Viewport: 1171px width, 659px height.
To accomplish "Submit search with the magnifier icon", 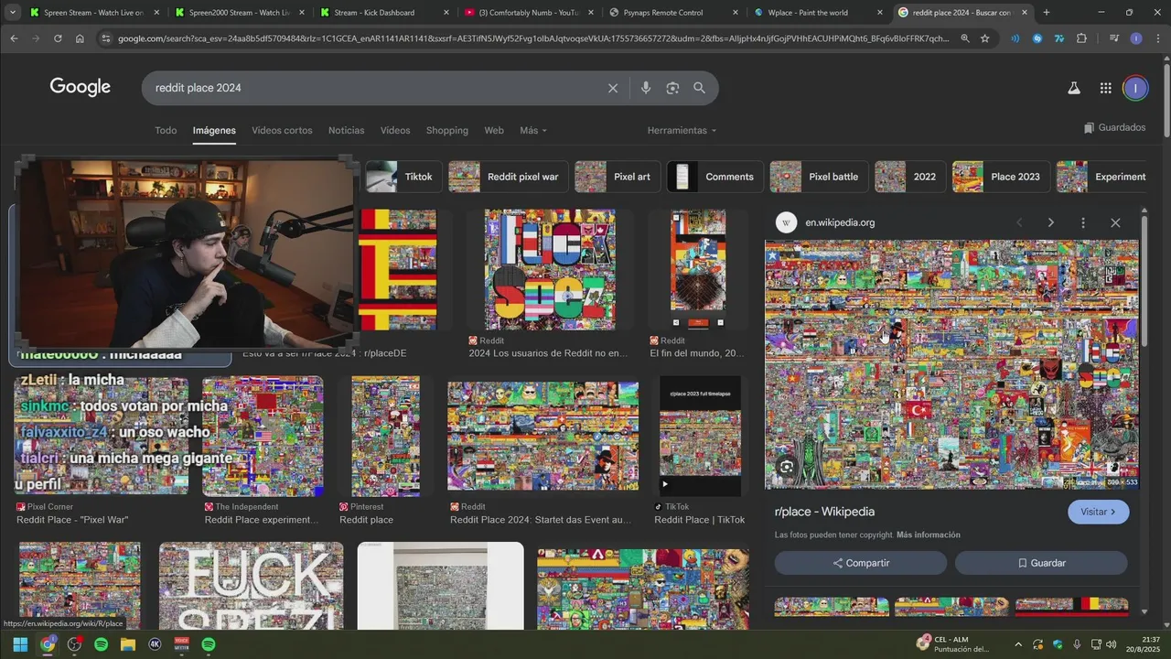I will pyautogui.click(x=699, y=88).
